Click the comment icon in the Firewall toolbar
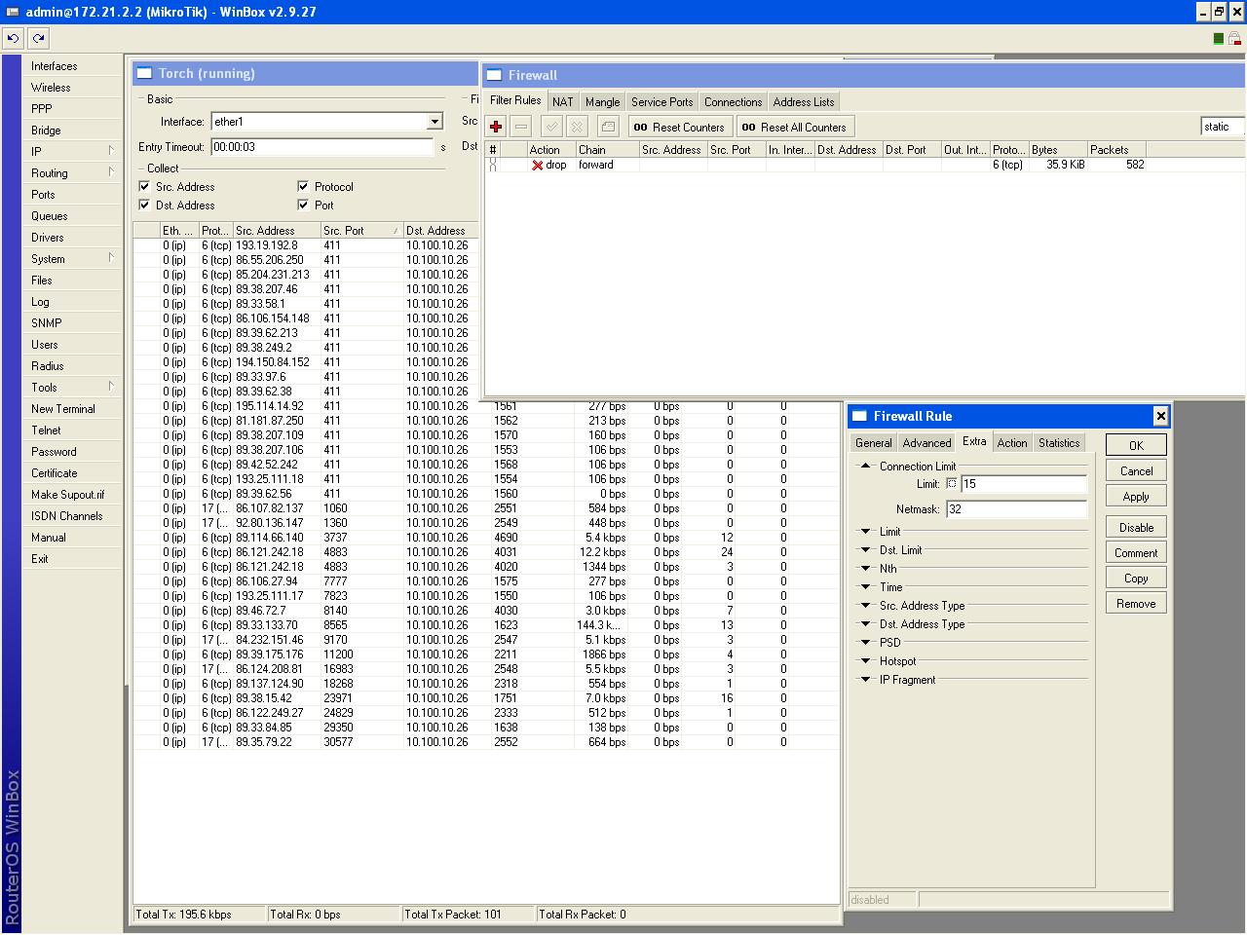Image resolution: width=1247 pixels, height=935 pixels. [x=608, y=127]
